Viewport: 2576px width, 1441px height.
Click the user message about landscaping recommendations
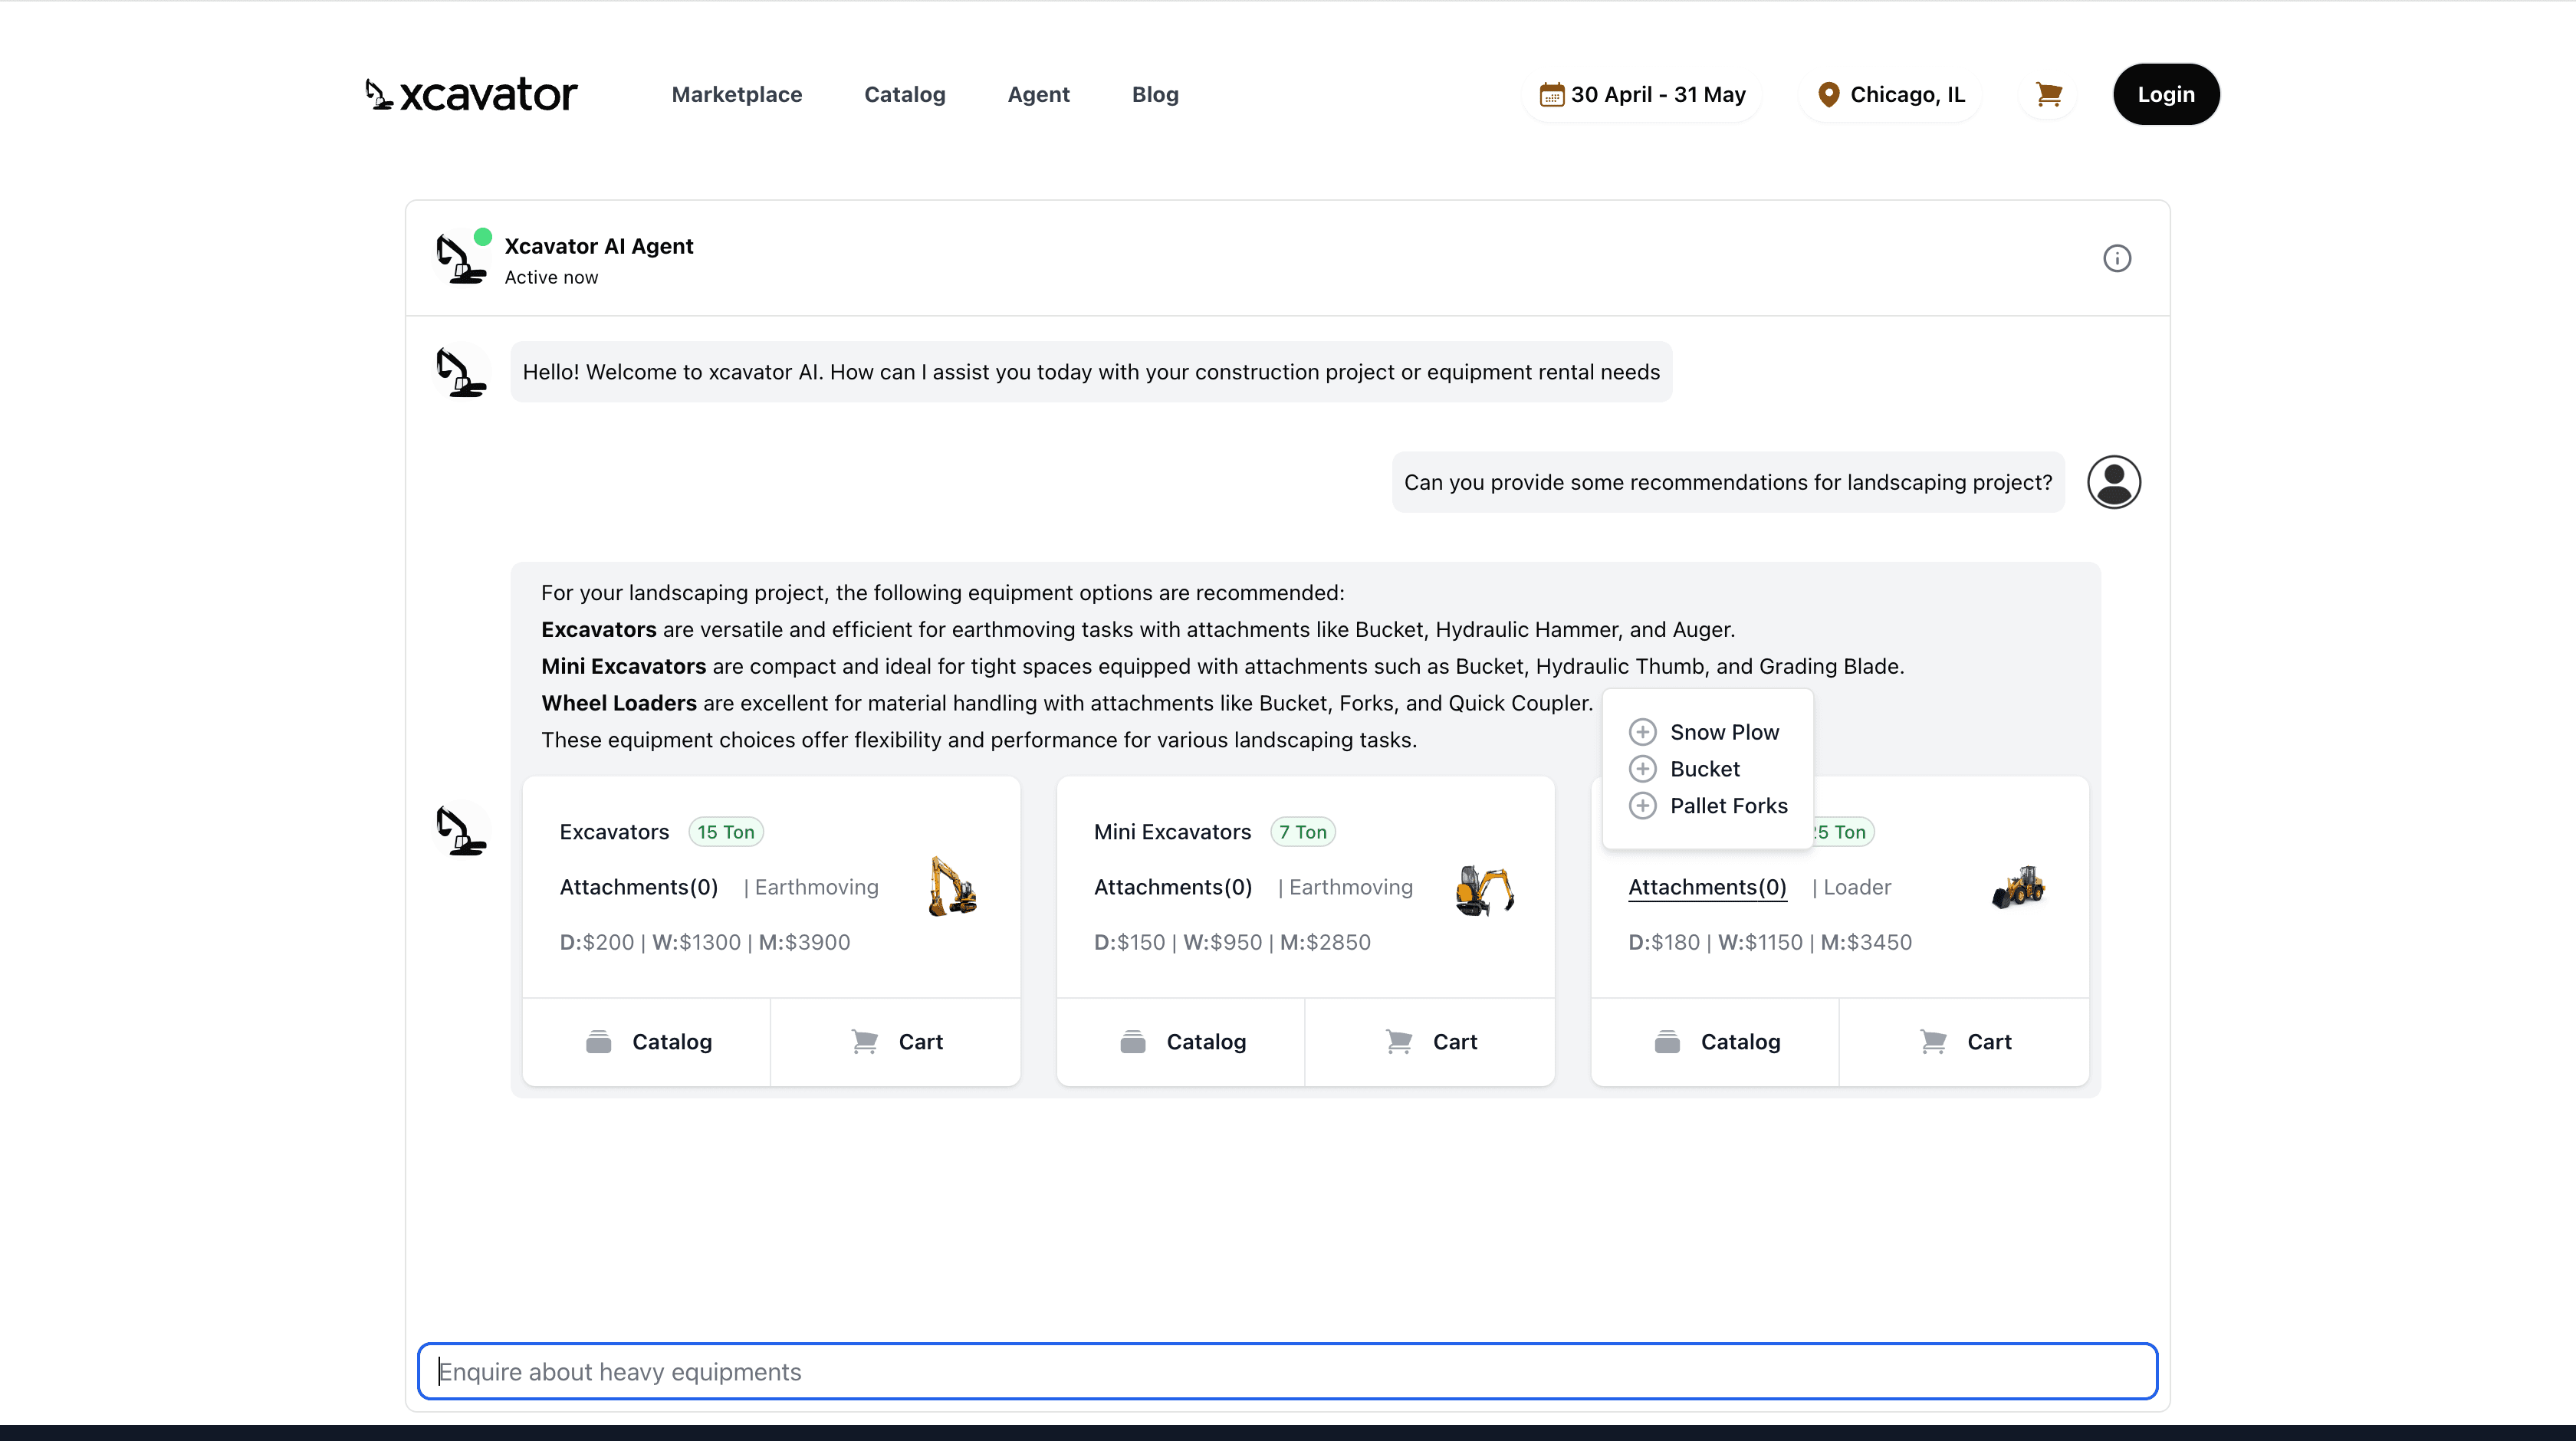coord(1728,482)
